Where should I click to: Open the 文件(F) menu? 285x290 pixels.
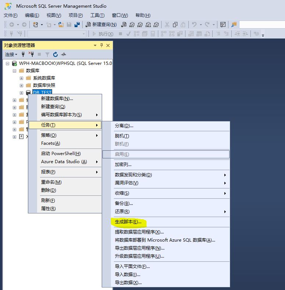tap(11, 15)
